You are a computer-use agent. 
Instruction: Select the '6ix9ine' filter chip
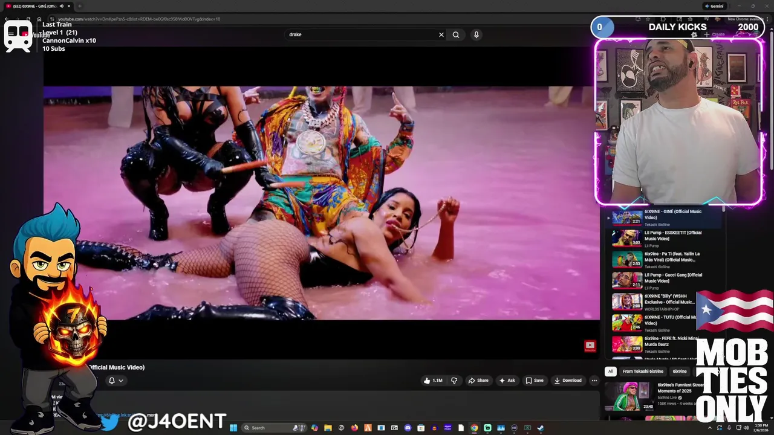[680, 372]
